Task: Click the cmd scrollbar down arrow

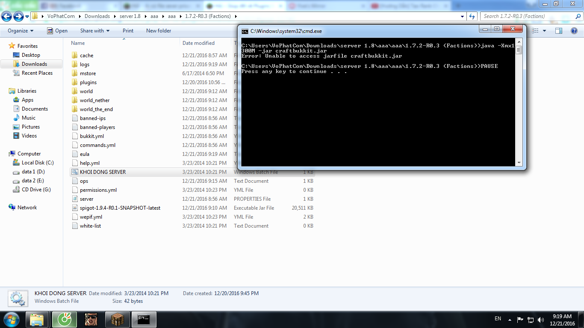Action: click(x=519, y=163)
